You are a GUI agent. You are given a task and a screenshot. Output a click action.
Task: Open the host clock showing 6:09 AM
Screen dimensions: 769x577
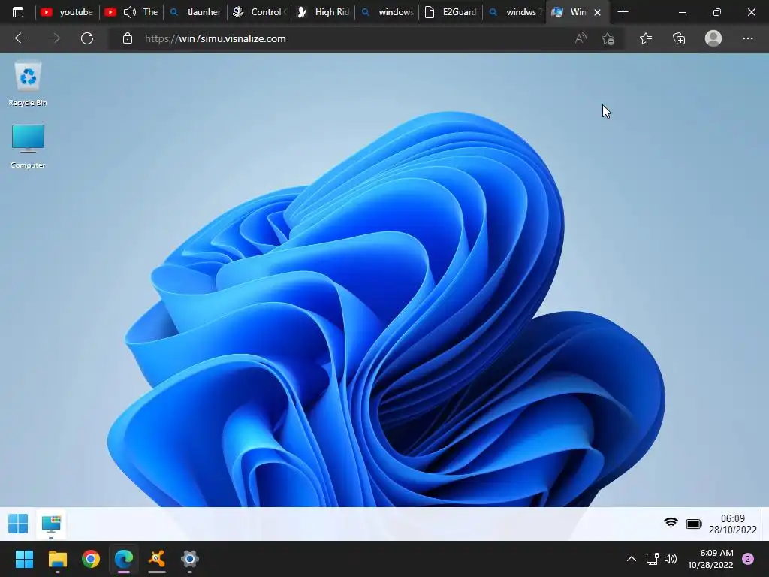[710, 559]
